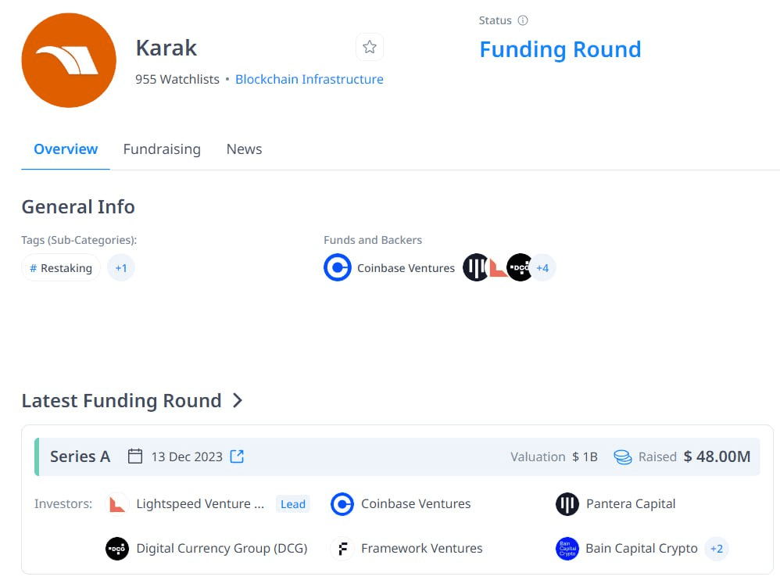This screenshot has width=780, height=580.
Task: Click the 13 Dec 2023 date
Action: click(187, 456)
